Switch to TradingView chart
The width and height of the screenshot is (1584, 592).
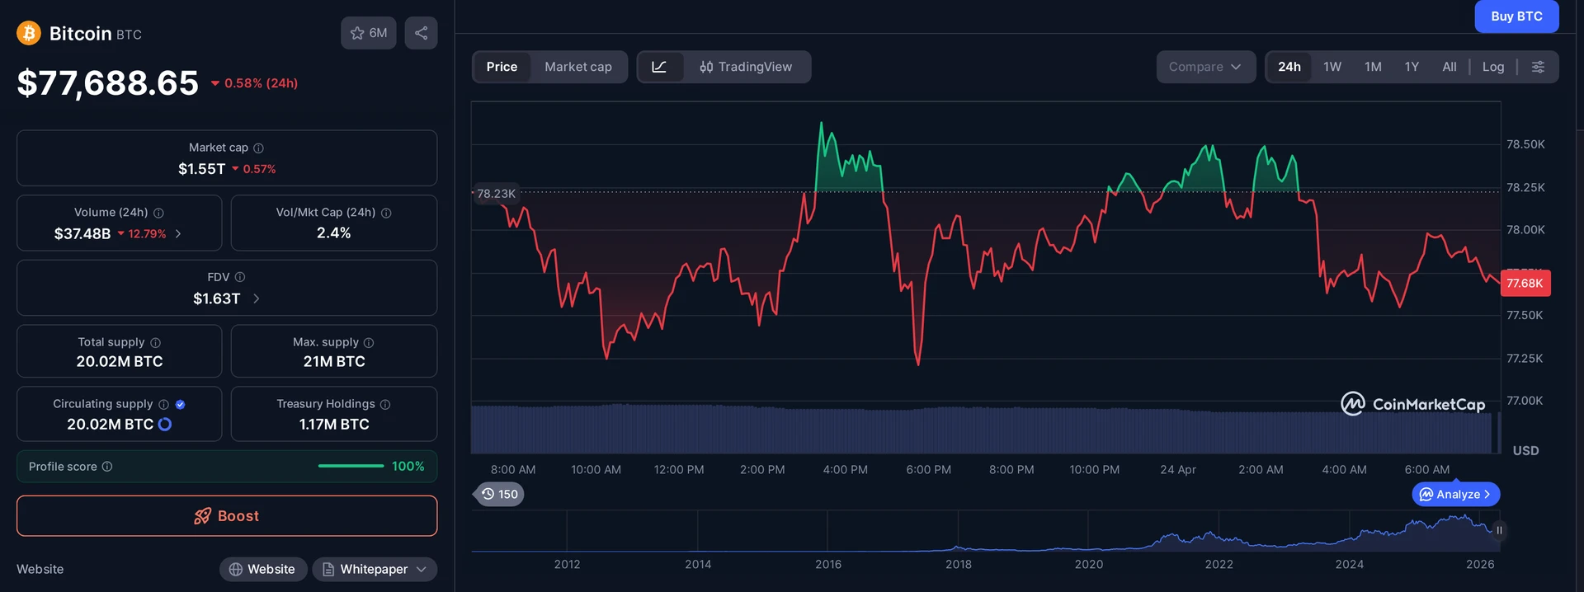pos(746,67)
